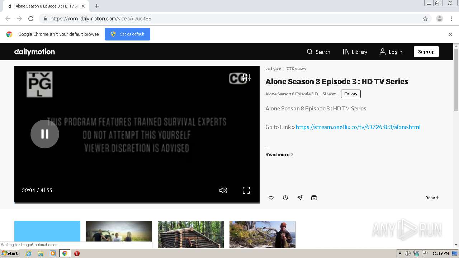Screen dimensions: 459x258
Task: Expand description with Read more
Action: click(279, 154)
